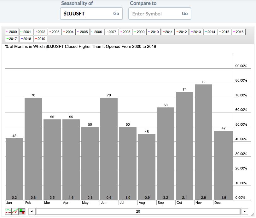Toggle the 2016 year legend button
The height and width of the screenshot is (218, 256).
tap(239, 32)
